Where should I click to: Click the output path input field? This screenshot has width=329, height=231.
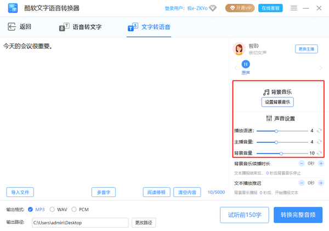click(x=80, y=223)
